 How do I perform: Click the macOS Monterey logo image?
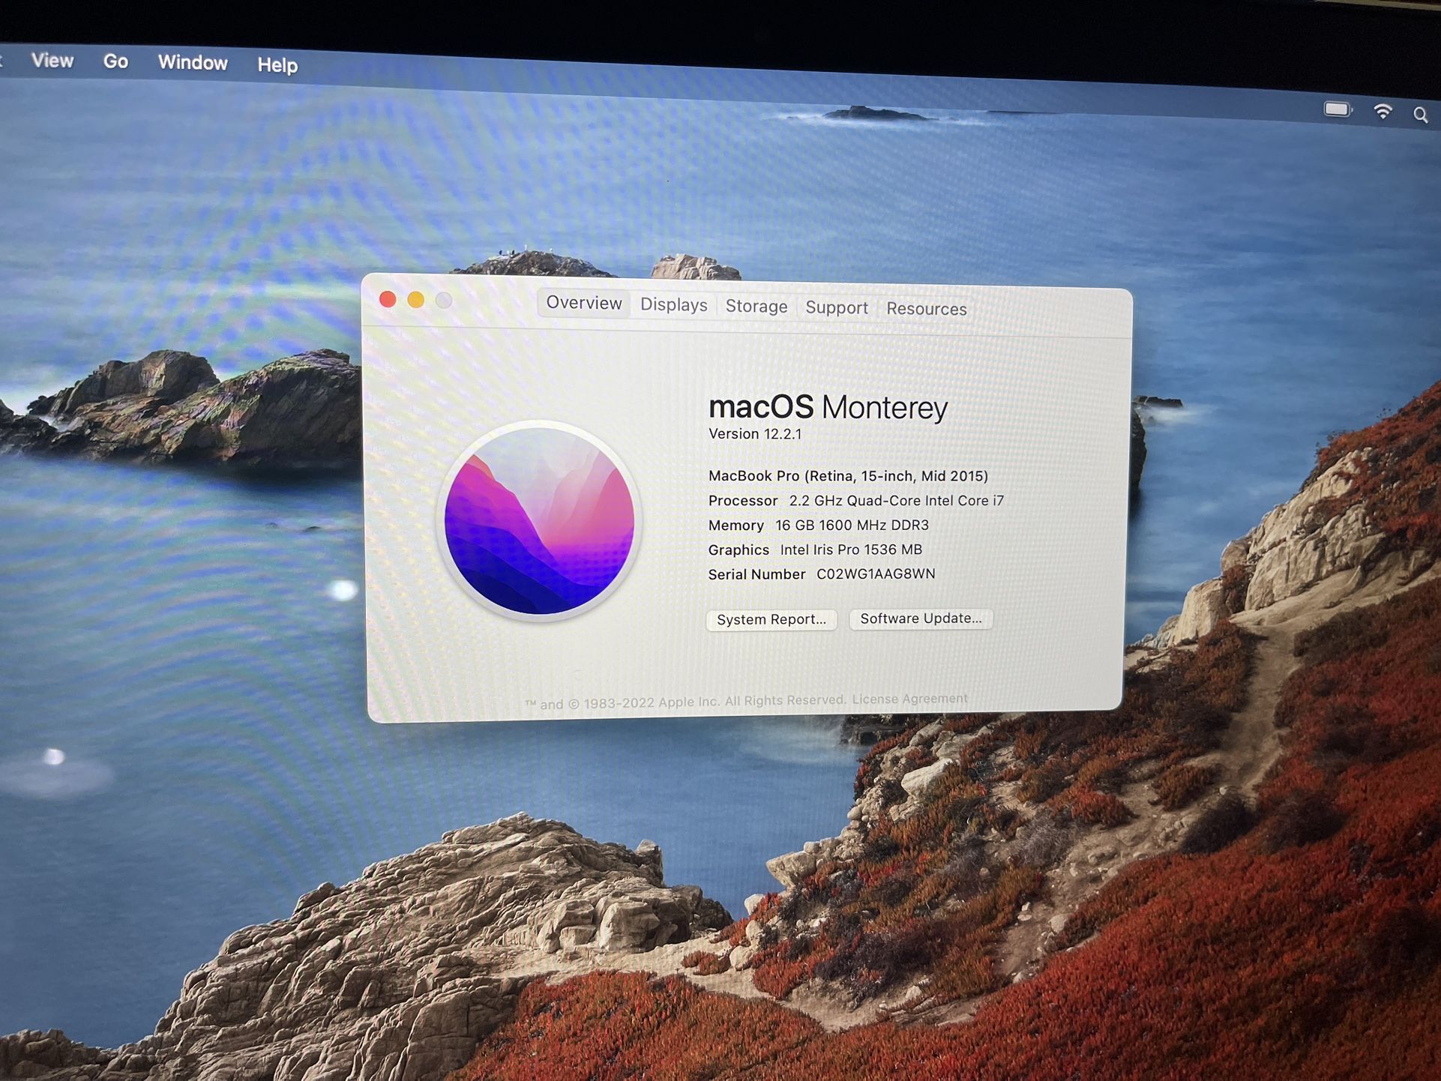[x=539, y=522]
